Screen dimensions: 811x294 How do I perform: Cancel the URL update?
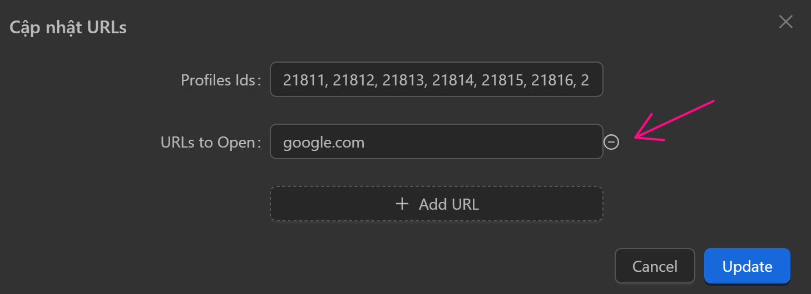pyautogui.click(x=655, y=266)
